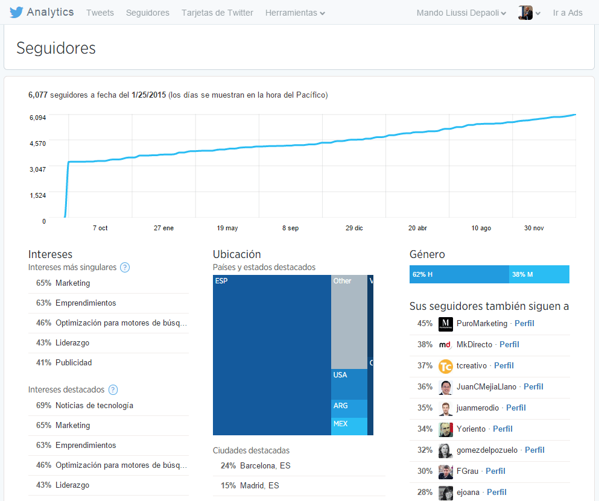Click the Ir a Ads link
This screenshot has height=501, width=599.
[x=568, y=13]
